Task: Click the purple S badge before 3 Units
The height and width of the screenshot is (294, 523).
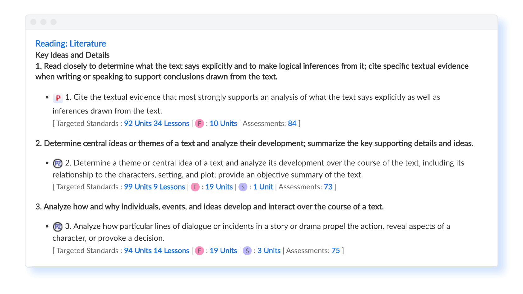Action: pyautogui.click(x=247, y=251)
